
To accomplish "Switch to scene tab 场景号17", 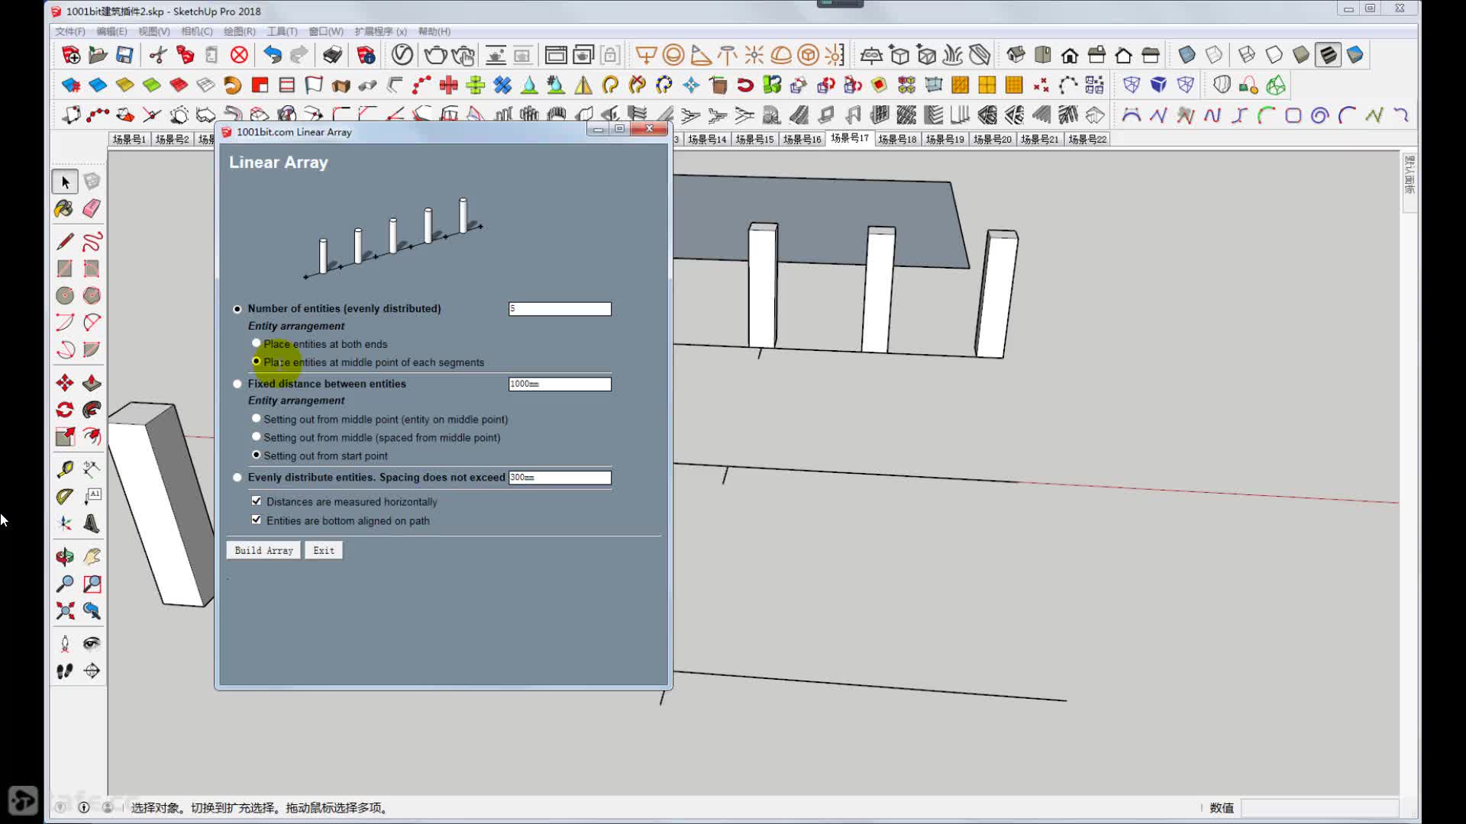I will pyautogui.click(x=850, y=139).
